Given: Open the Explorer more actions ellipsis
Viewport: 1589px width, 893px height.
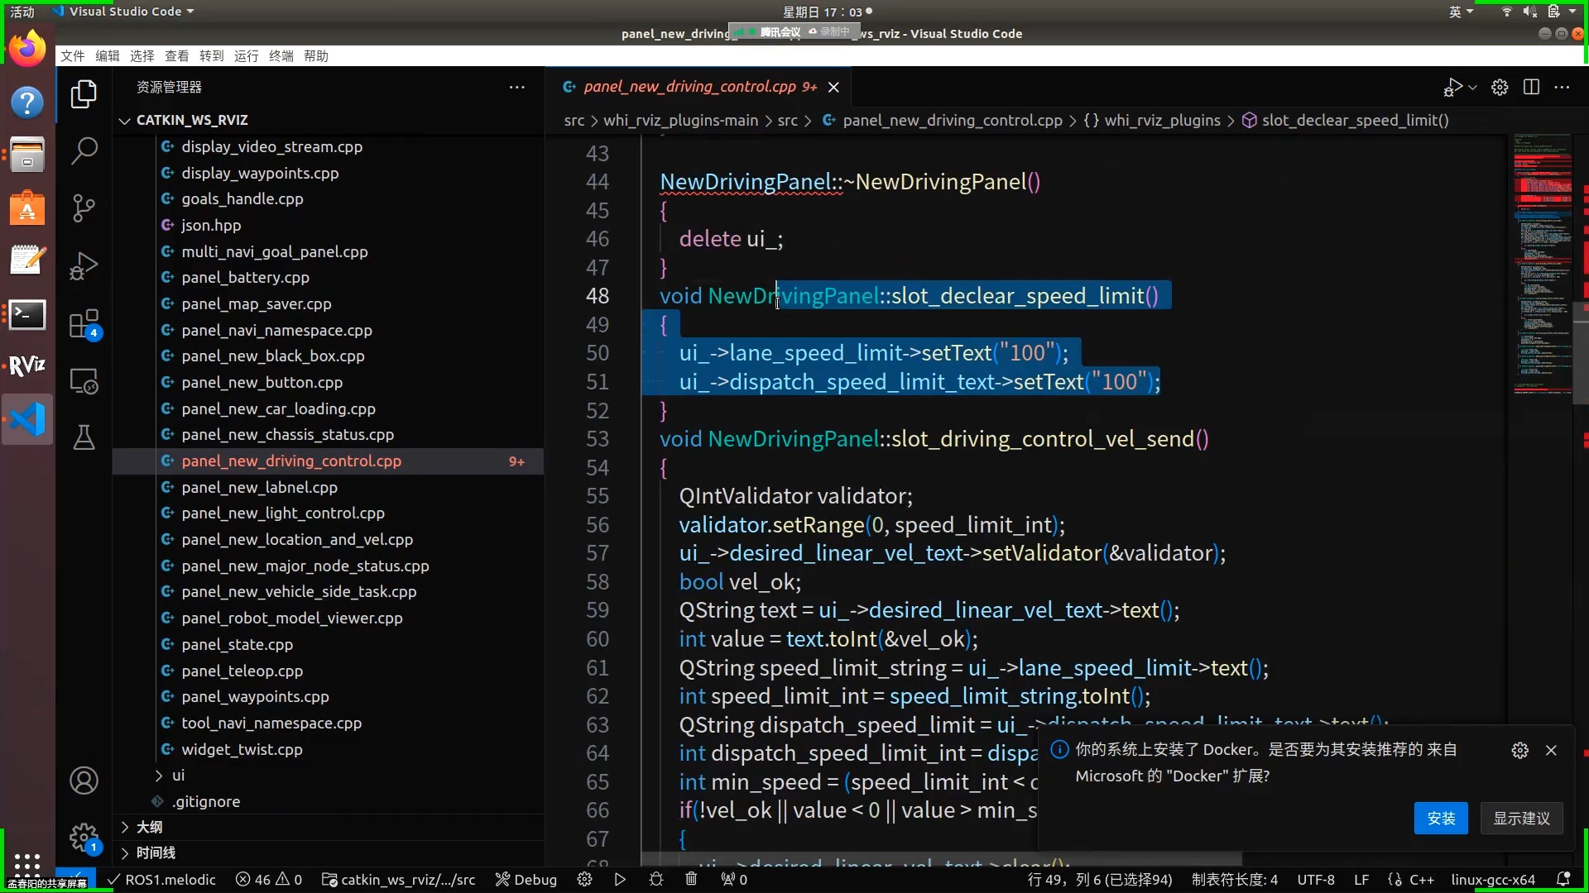Looking at the screenshot, I should [x=517, y=87].
